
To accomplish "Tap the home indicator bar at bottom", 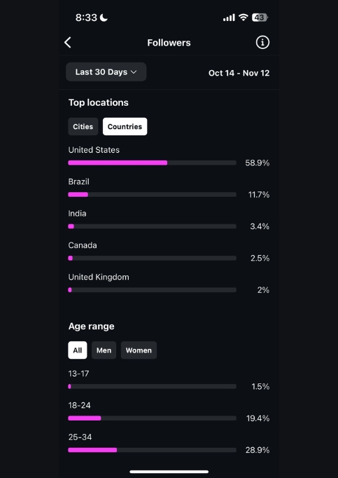I will click(x=169, y=472).
